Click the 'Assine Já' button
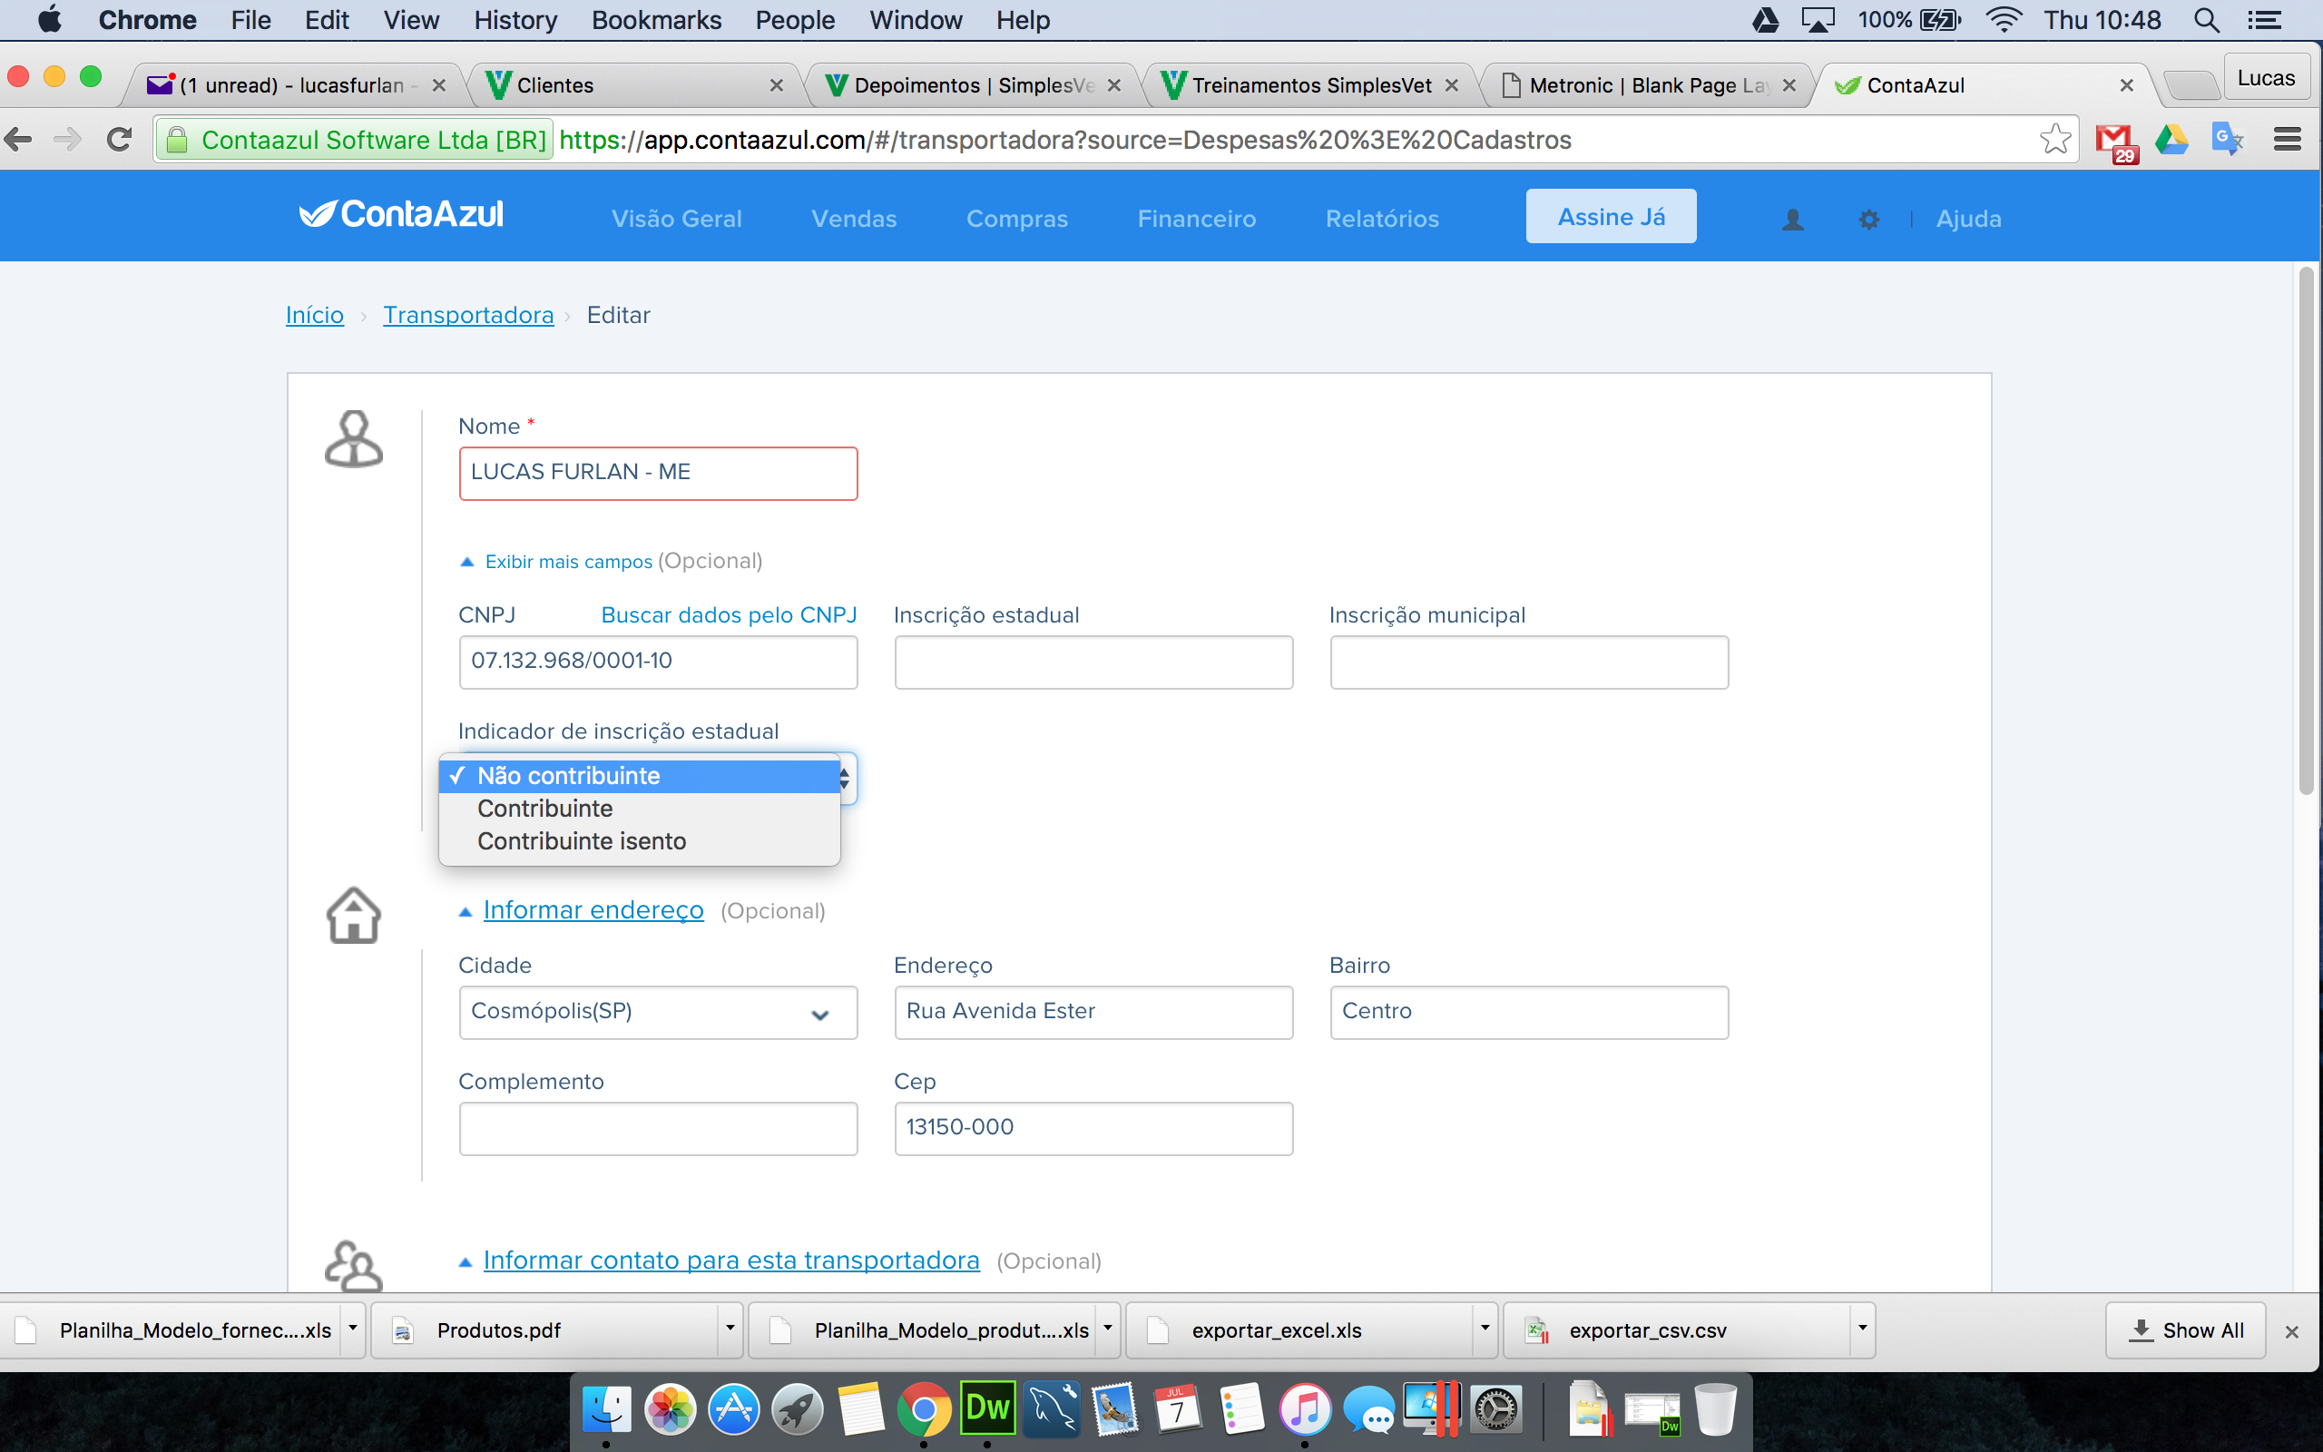Screen dimensions: 2323x1452 click(1611, 217)
